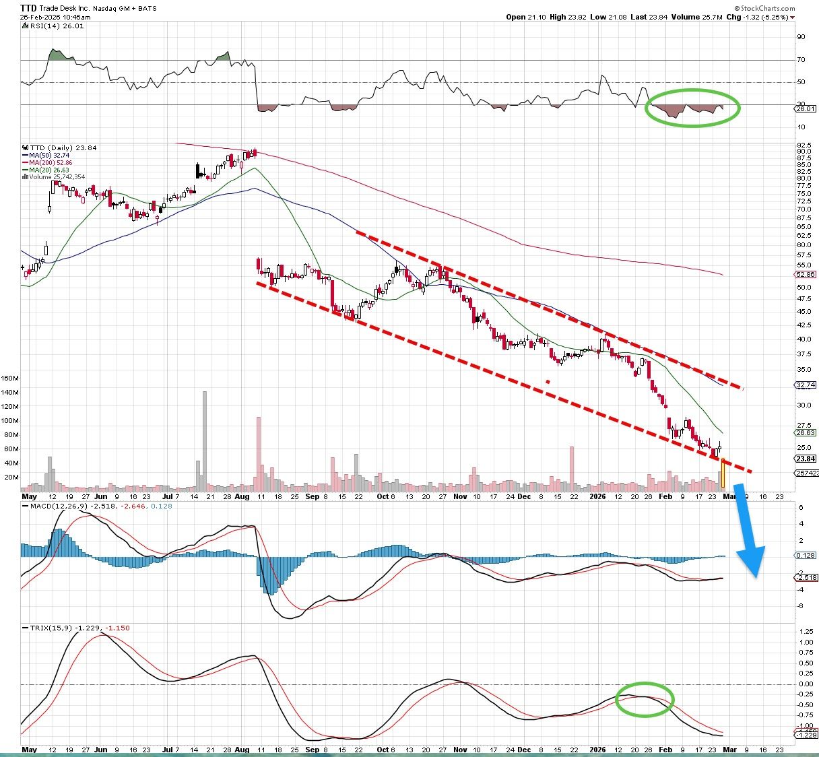The height and width of the screenshot is (757, 819).
Task: Click the green ellipse on RSI panel
Action: pos(692,108)
